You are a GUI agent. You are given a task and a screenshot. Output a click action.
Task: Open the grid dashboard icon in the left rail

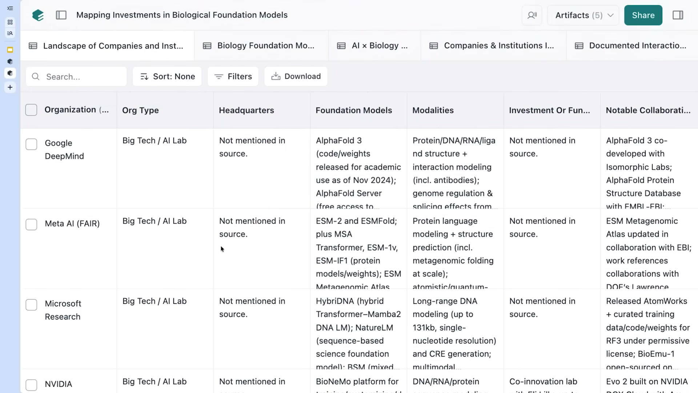(10, 22)
